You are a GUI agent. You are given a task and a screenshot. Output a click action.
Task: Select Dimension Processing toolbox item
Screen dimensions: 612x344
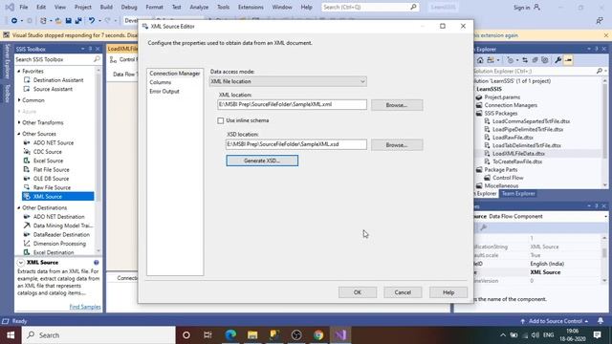coord(59,244)
